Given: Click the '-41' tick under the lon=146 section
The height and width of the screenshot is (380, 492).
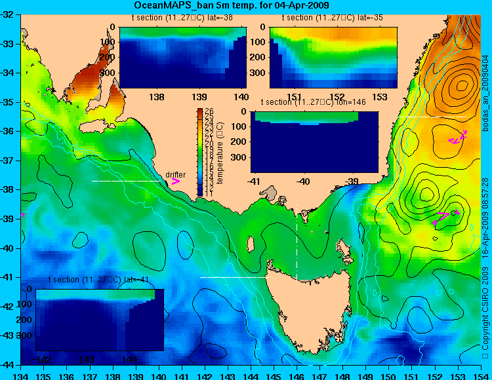Looking at the screenshot, I should coord(254,181).
